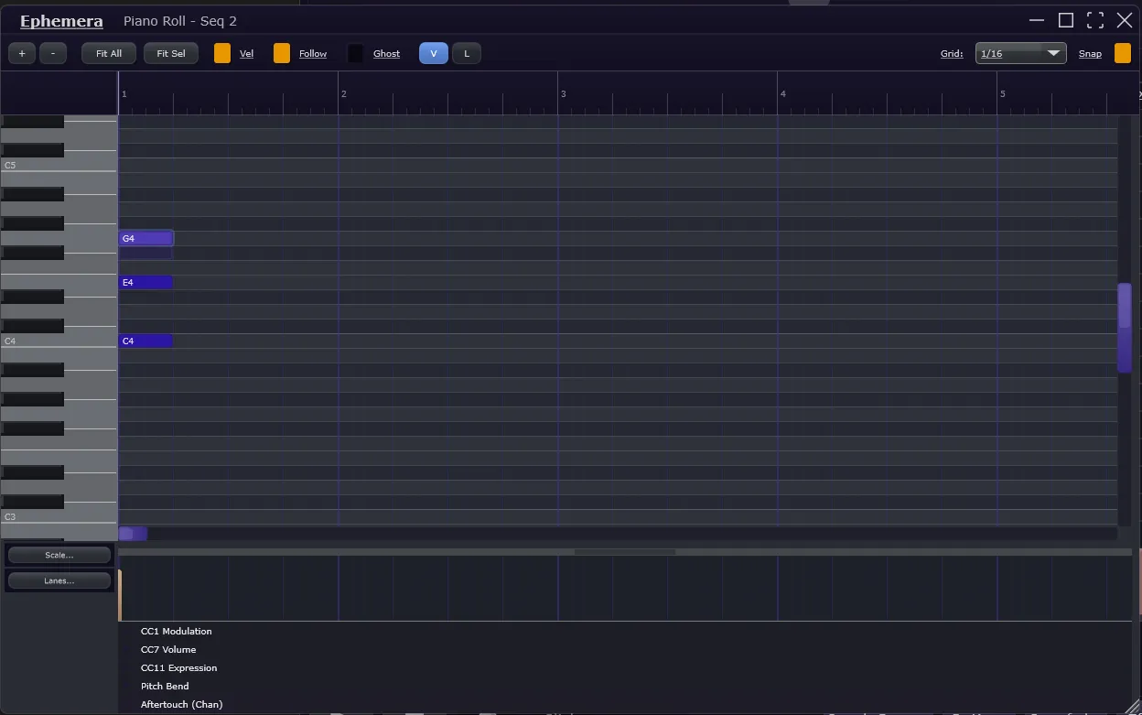Click the vertical scrollbar thumb
Viewport: 1142px width, 715px height.
point(1125,327)
